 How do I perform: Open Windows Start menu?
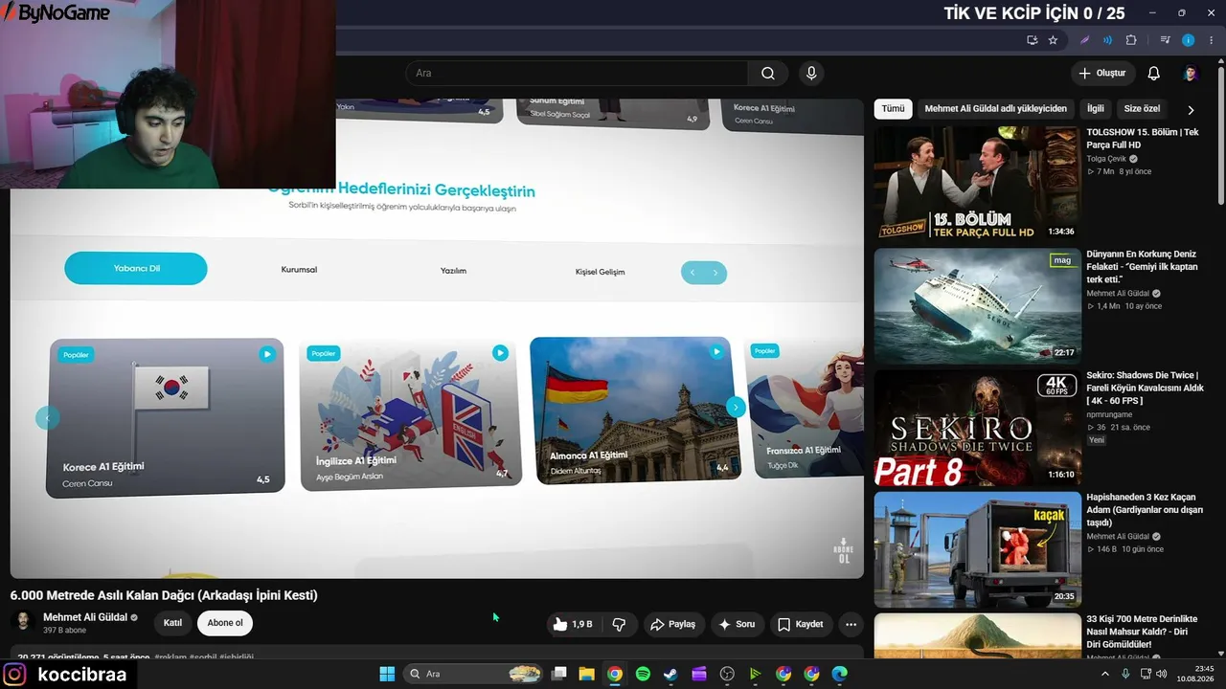(387, 674)
